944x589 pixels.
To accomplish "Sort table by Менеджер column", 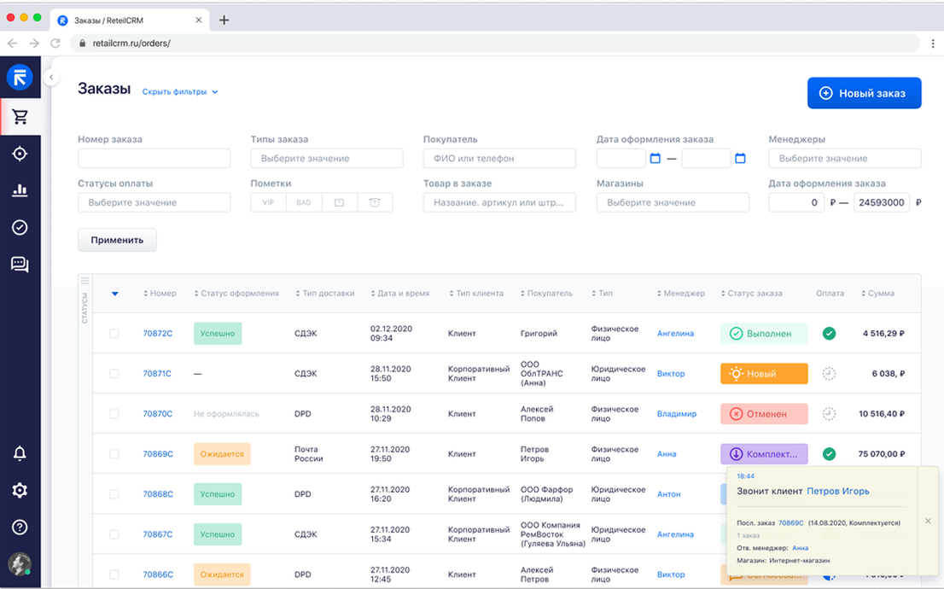I will tap(681, 294).
